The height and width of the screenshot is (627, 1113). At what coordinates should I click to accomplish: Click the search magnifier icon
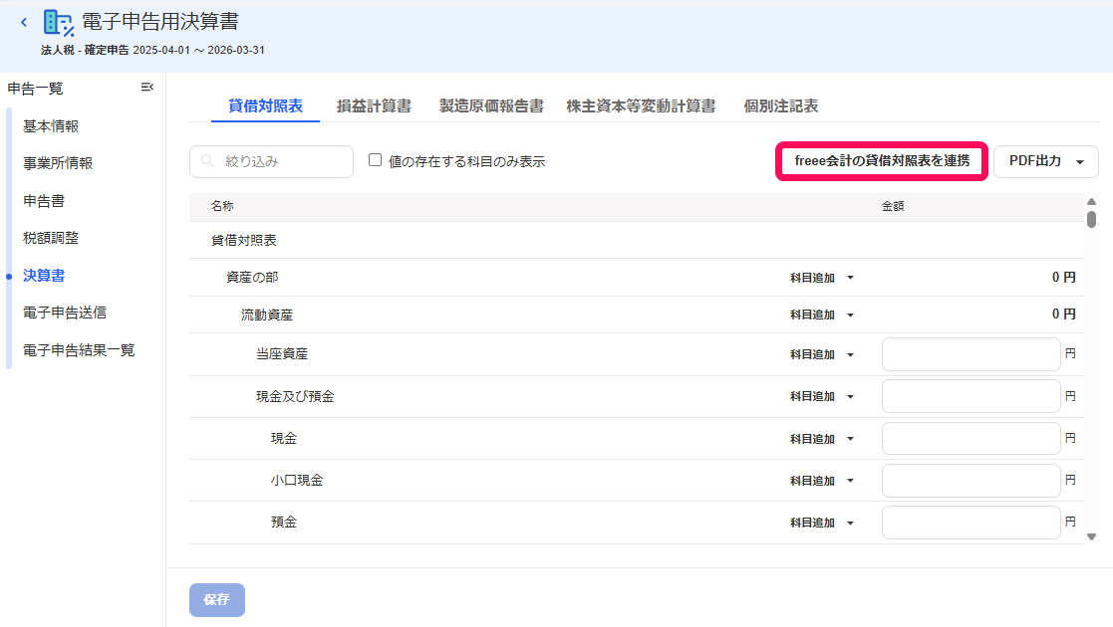pyautogui.click(x=207, y=161)
